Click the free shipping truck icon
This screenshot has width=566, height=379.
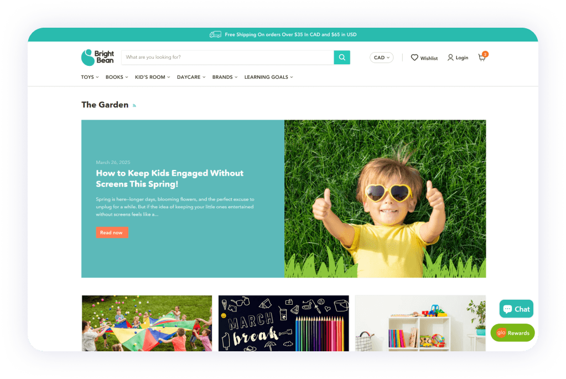[x=215, y=34]
